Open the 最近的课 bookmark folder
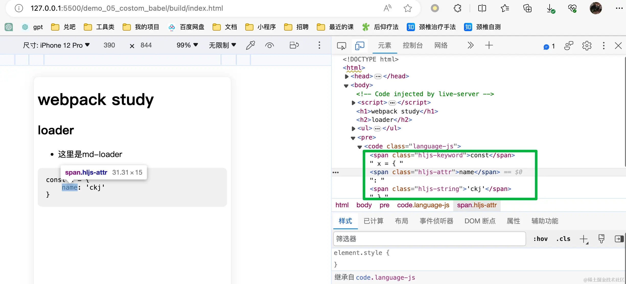 (x=335, y=27)
